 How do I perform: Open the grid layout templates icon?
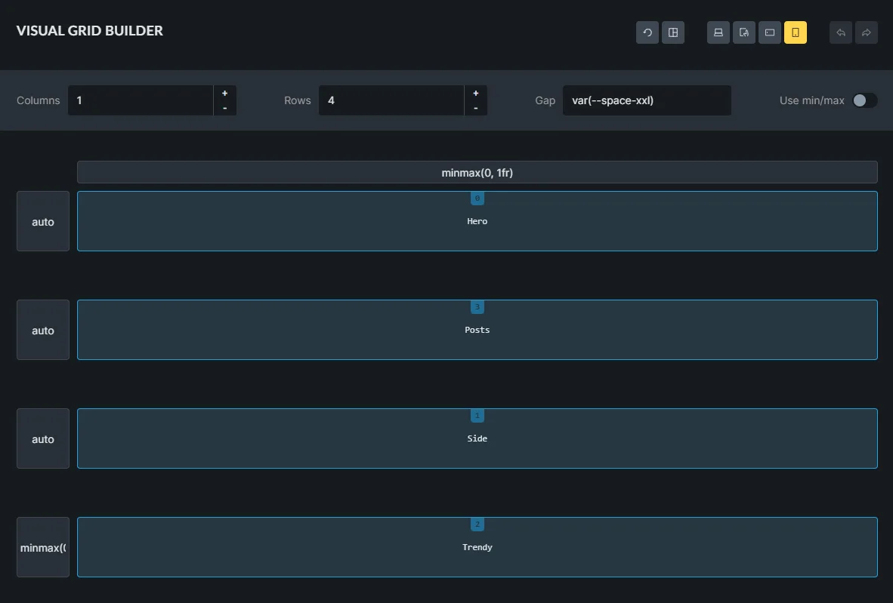pos(672,32)
